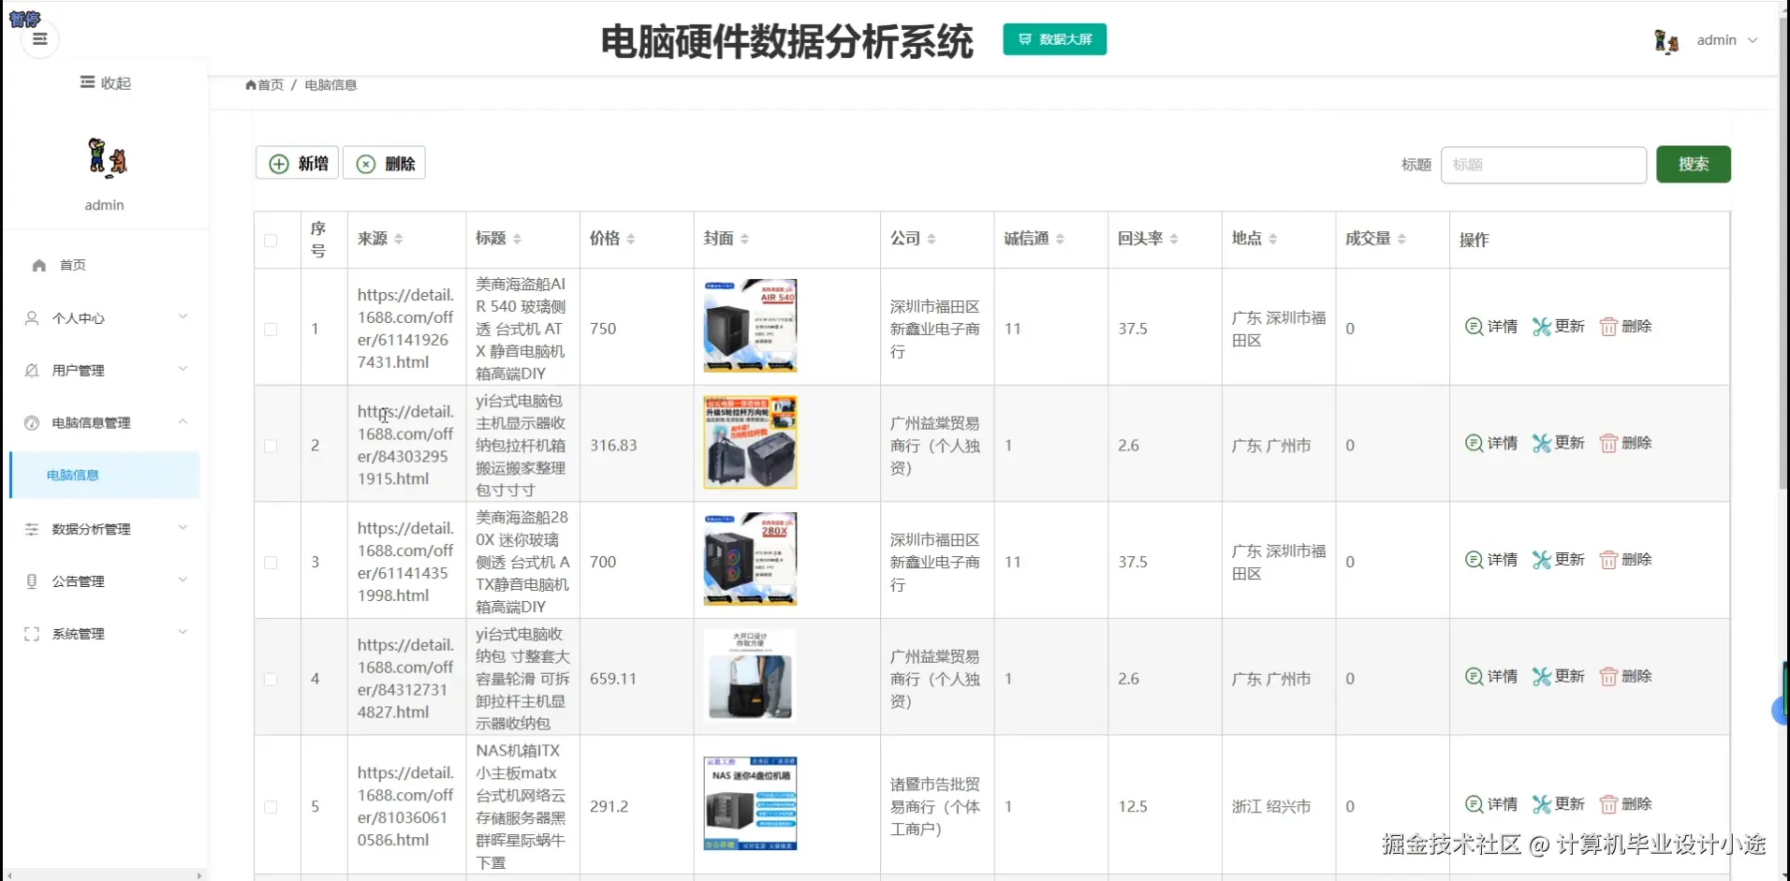Screen dimensions: 1790x881
Task: Click inside the 标题 search input
Action: click(x=1543, y=165)
